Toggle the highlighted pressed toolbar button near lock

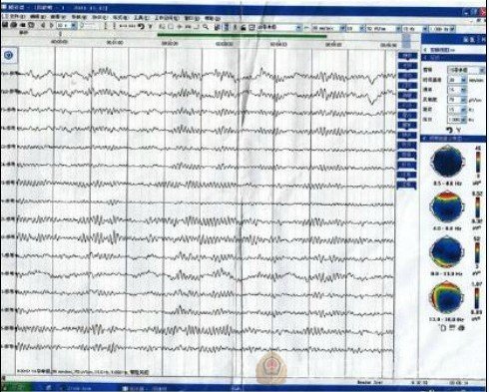coord(227,27)
